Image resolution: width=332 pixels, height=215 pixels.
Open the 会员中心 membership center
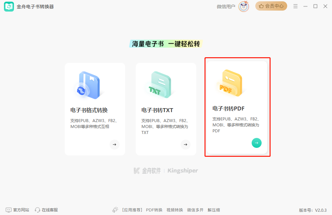tap(271, 6)
